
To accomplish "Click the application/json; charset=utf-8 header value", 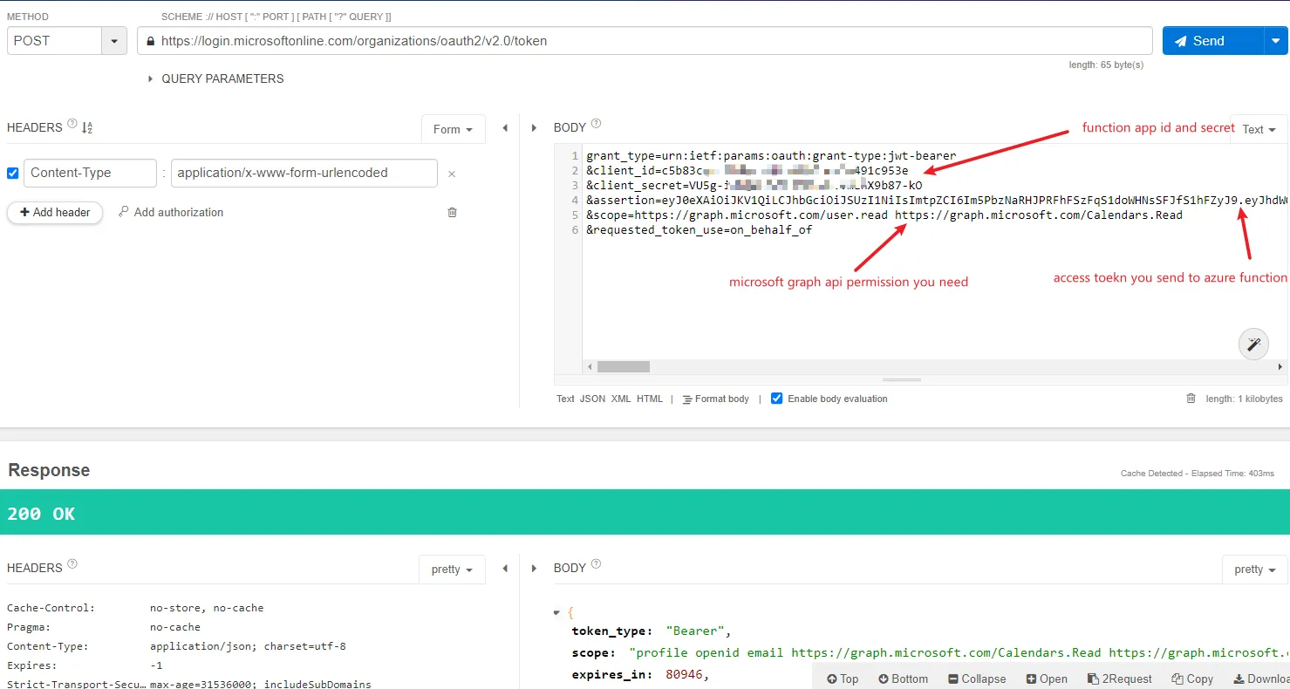I will [248, 646].
